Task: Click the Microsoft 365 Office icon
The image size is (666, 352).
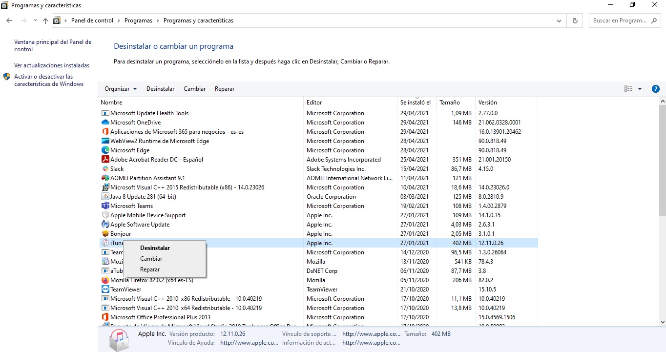Action: click(105, 132)
